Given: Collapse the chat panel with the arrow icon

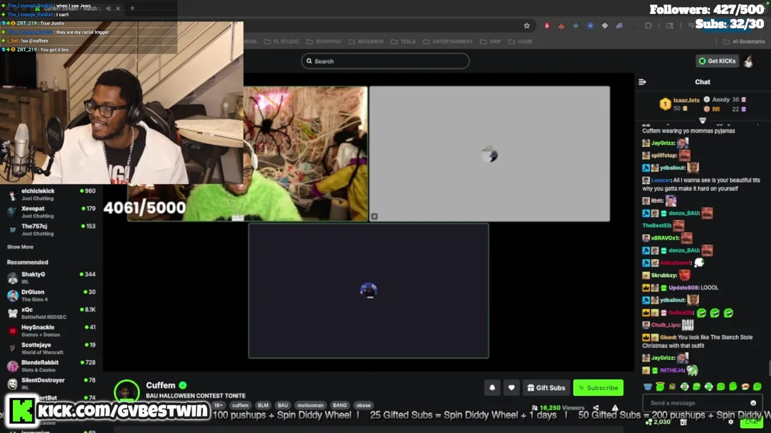Looking at the screenshot, I should (642, 82).
